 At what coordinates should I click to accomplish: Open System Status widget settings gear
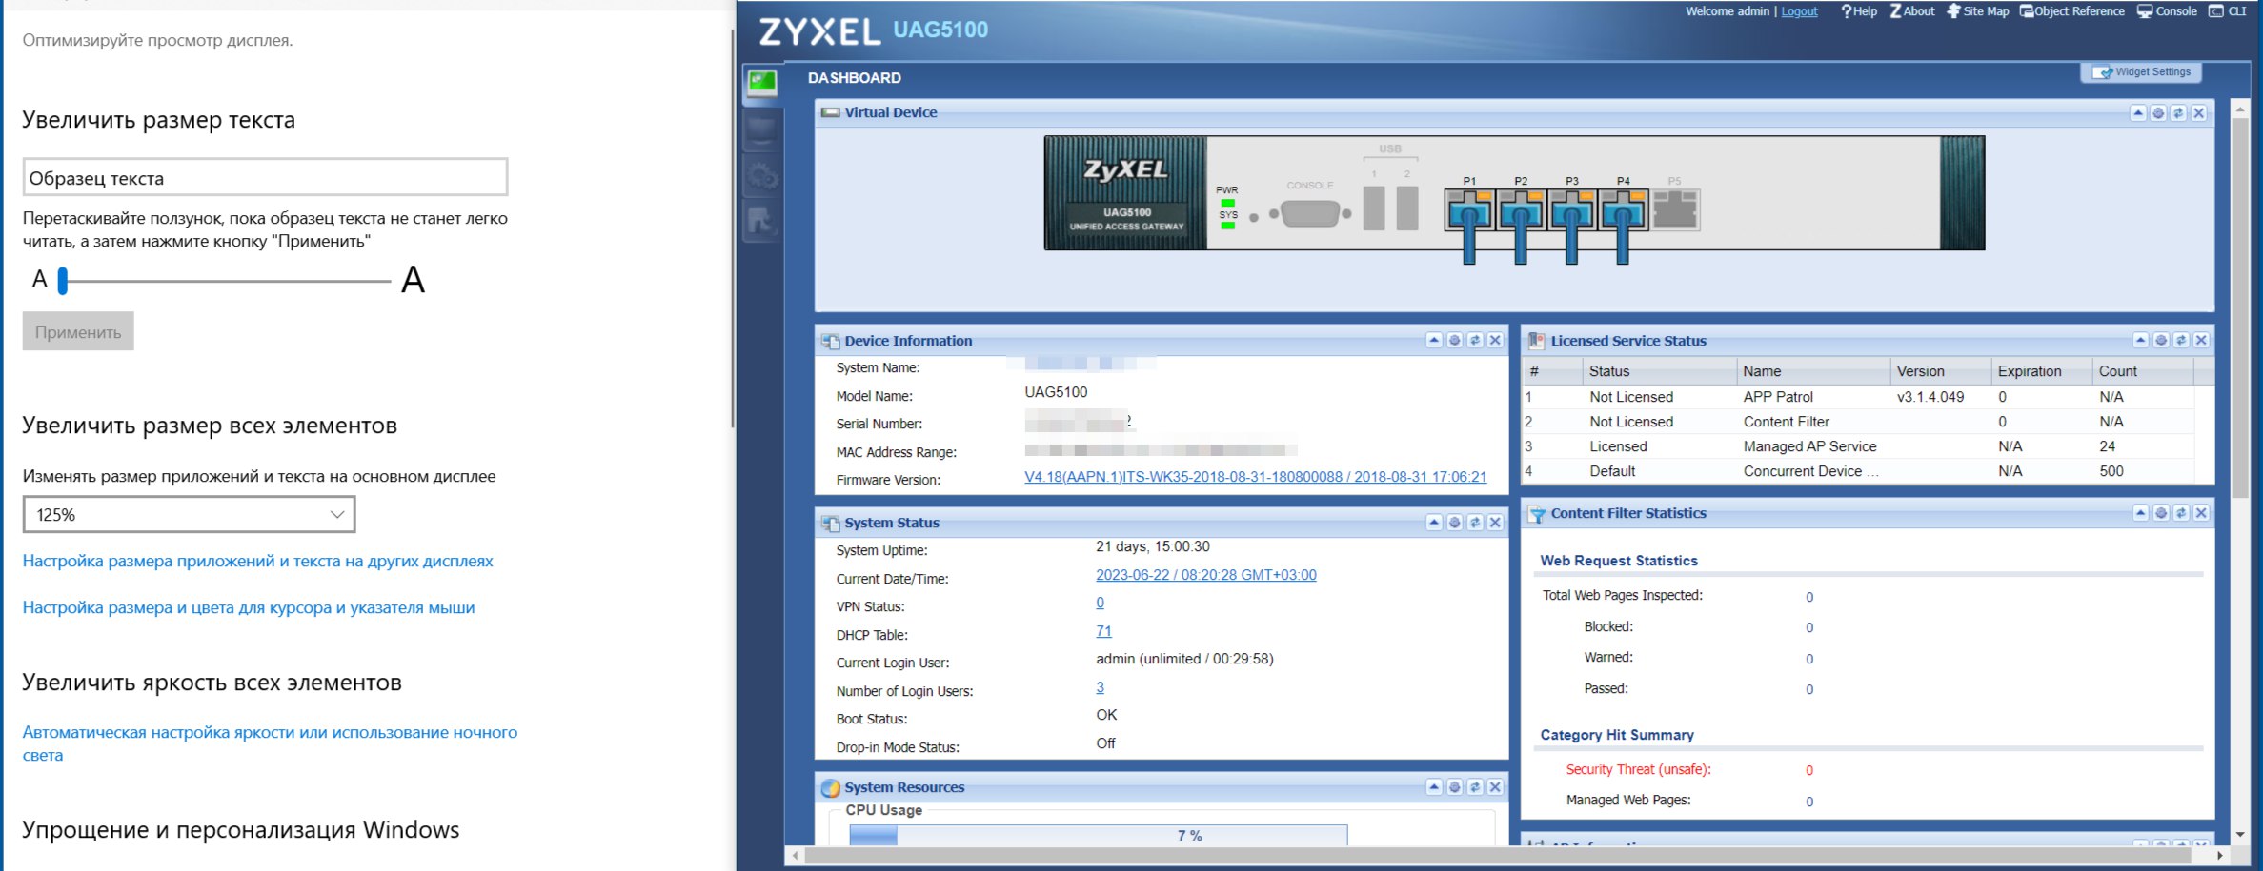click(1455, 522)
